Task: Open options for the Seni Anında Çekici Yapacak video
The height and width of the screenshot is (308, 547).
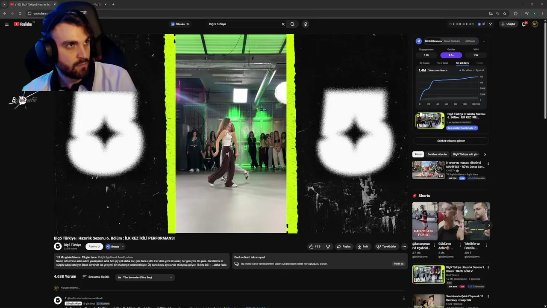Action: 488,296
